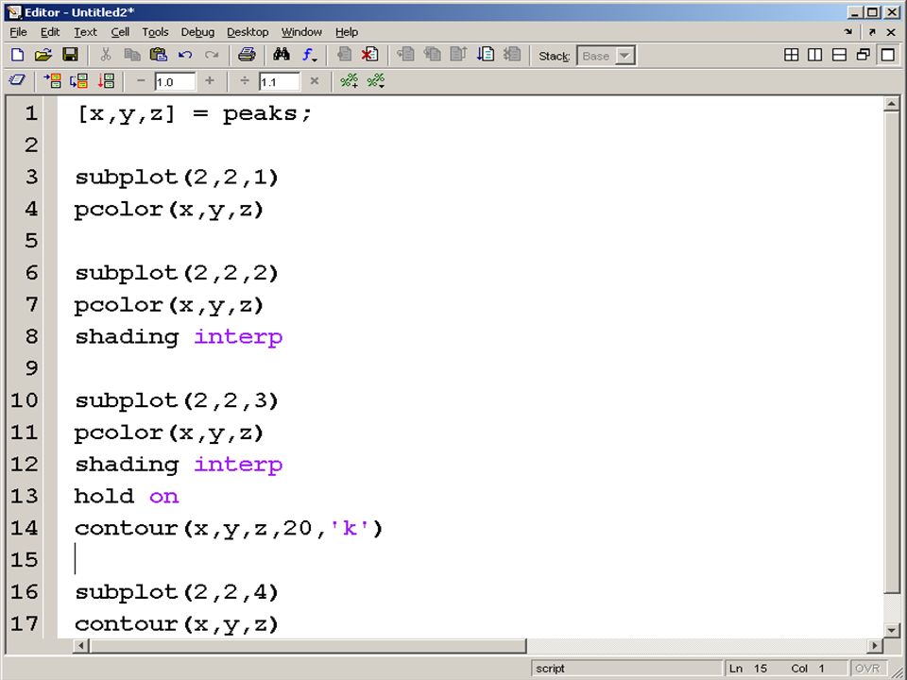Redo the last undone edit

tap(212, 55)
